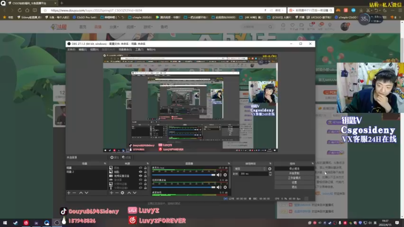Open scene transition type dropdown

(x=250, y=169)
